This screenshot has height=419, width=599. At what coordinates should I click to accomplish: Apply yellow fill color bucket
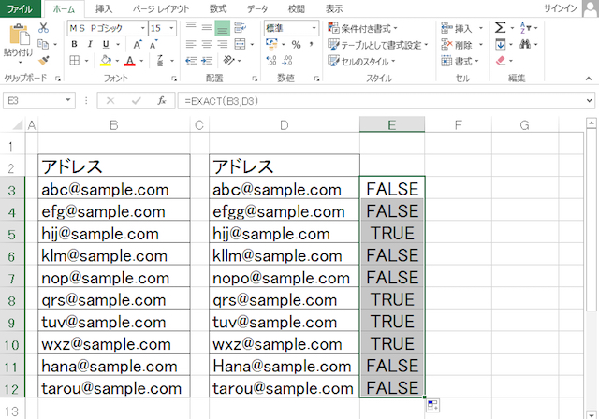[106, 60]
